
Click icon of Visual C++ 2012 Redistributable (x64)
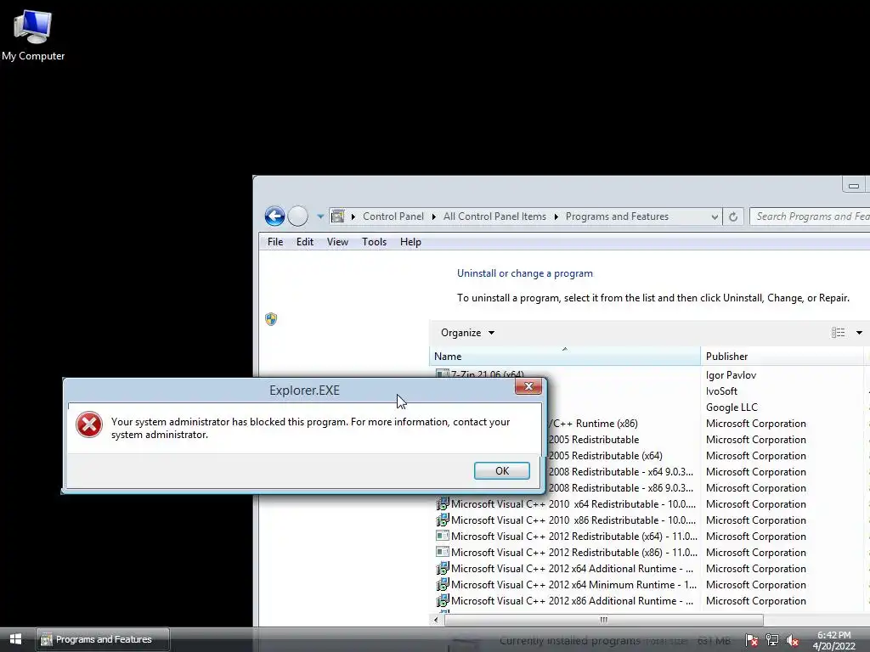pos(442,537)
